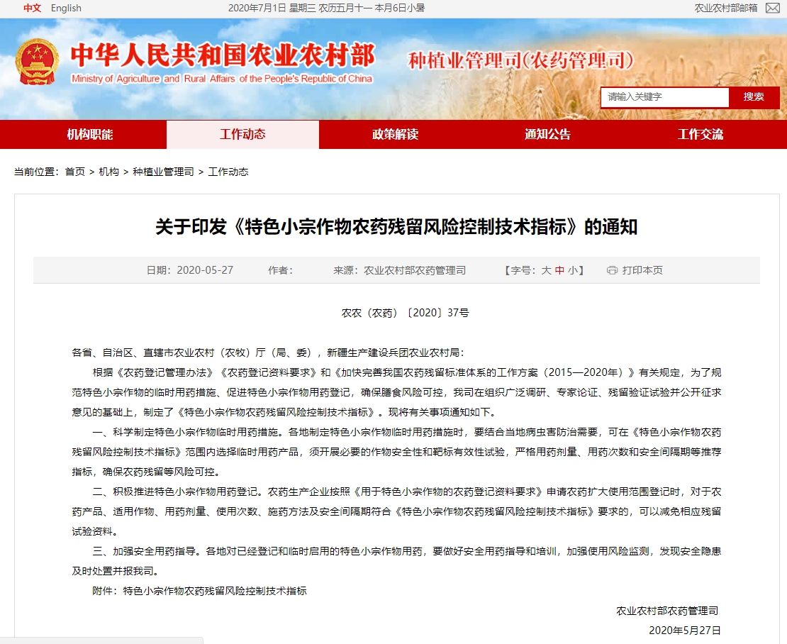Click the source 农业农村部农药管理司 in meta bar
The width and height of the screenshot is (787, 644).
415,270
